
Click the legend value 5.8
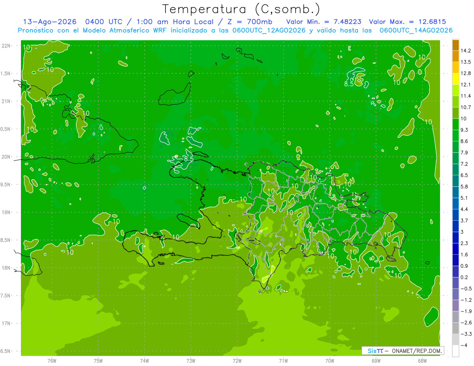[x=465, y=187]
